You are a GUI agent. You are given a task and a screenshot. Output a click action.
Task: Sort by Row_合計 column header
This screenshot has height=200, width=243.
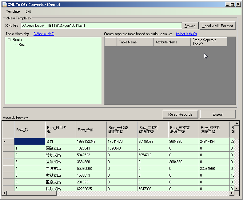(91, 130)
